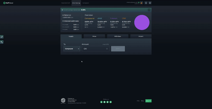Click the Developed by Decenter footer text
The image size is (212, 109).
tap(77, 103)
